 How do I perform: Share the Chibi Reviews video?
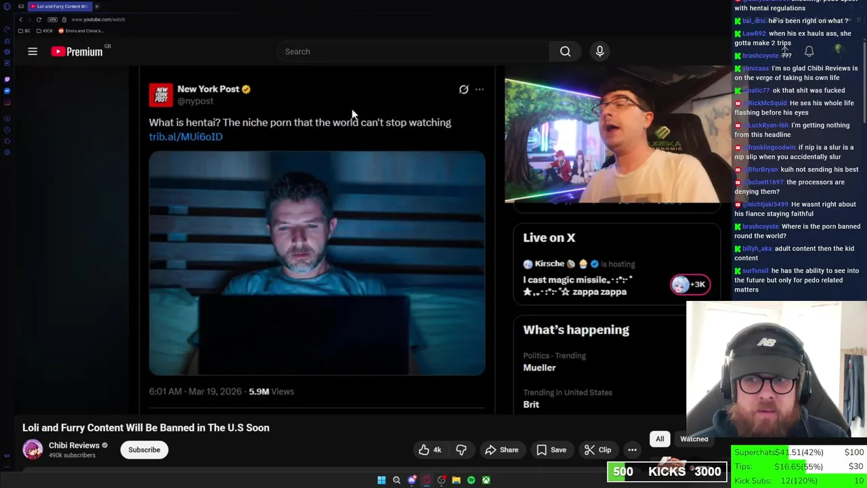coord(502,450)
